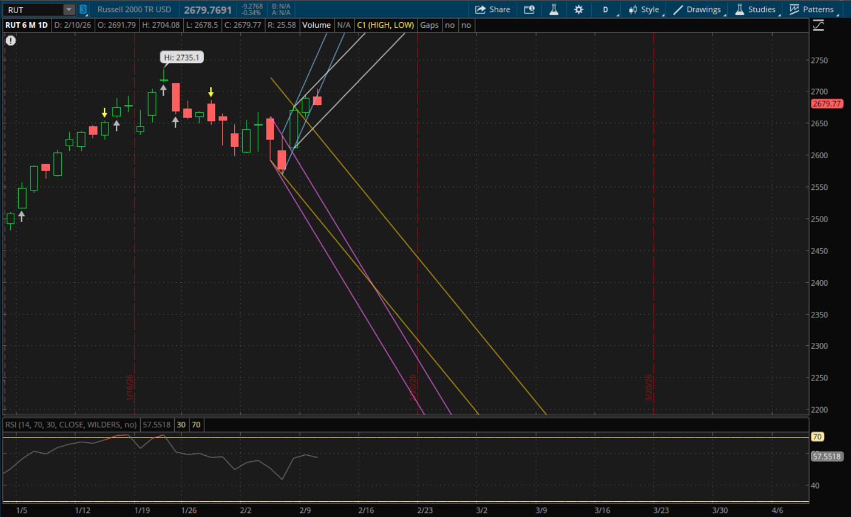Open the Patterns menu
This screenshot has width=851, height=517.
point(812,10)
